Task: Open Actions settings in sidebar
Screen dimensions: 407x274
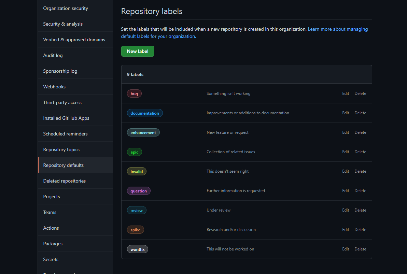Action: tap(75, 228)
